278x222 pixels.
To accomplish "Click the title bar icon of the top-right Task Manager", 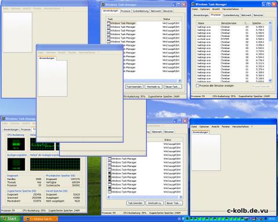I will pyautogui.click(x=193, y=4).
